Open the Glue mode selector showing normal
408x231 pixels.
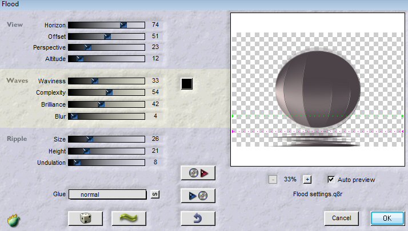107,194
